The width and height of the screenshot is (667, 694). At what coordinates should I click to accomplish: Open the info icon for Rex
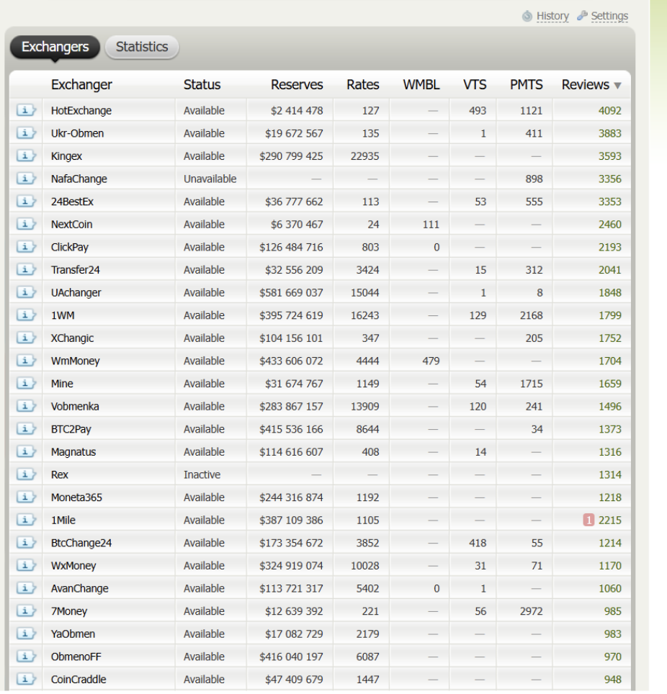[x=26, y=475]
